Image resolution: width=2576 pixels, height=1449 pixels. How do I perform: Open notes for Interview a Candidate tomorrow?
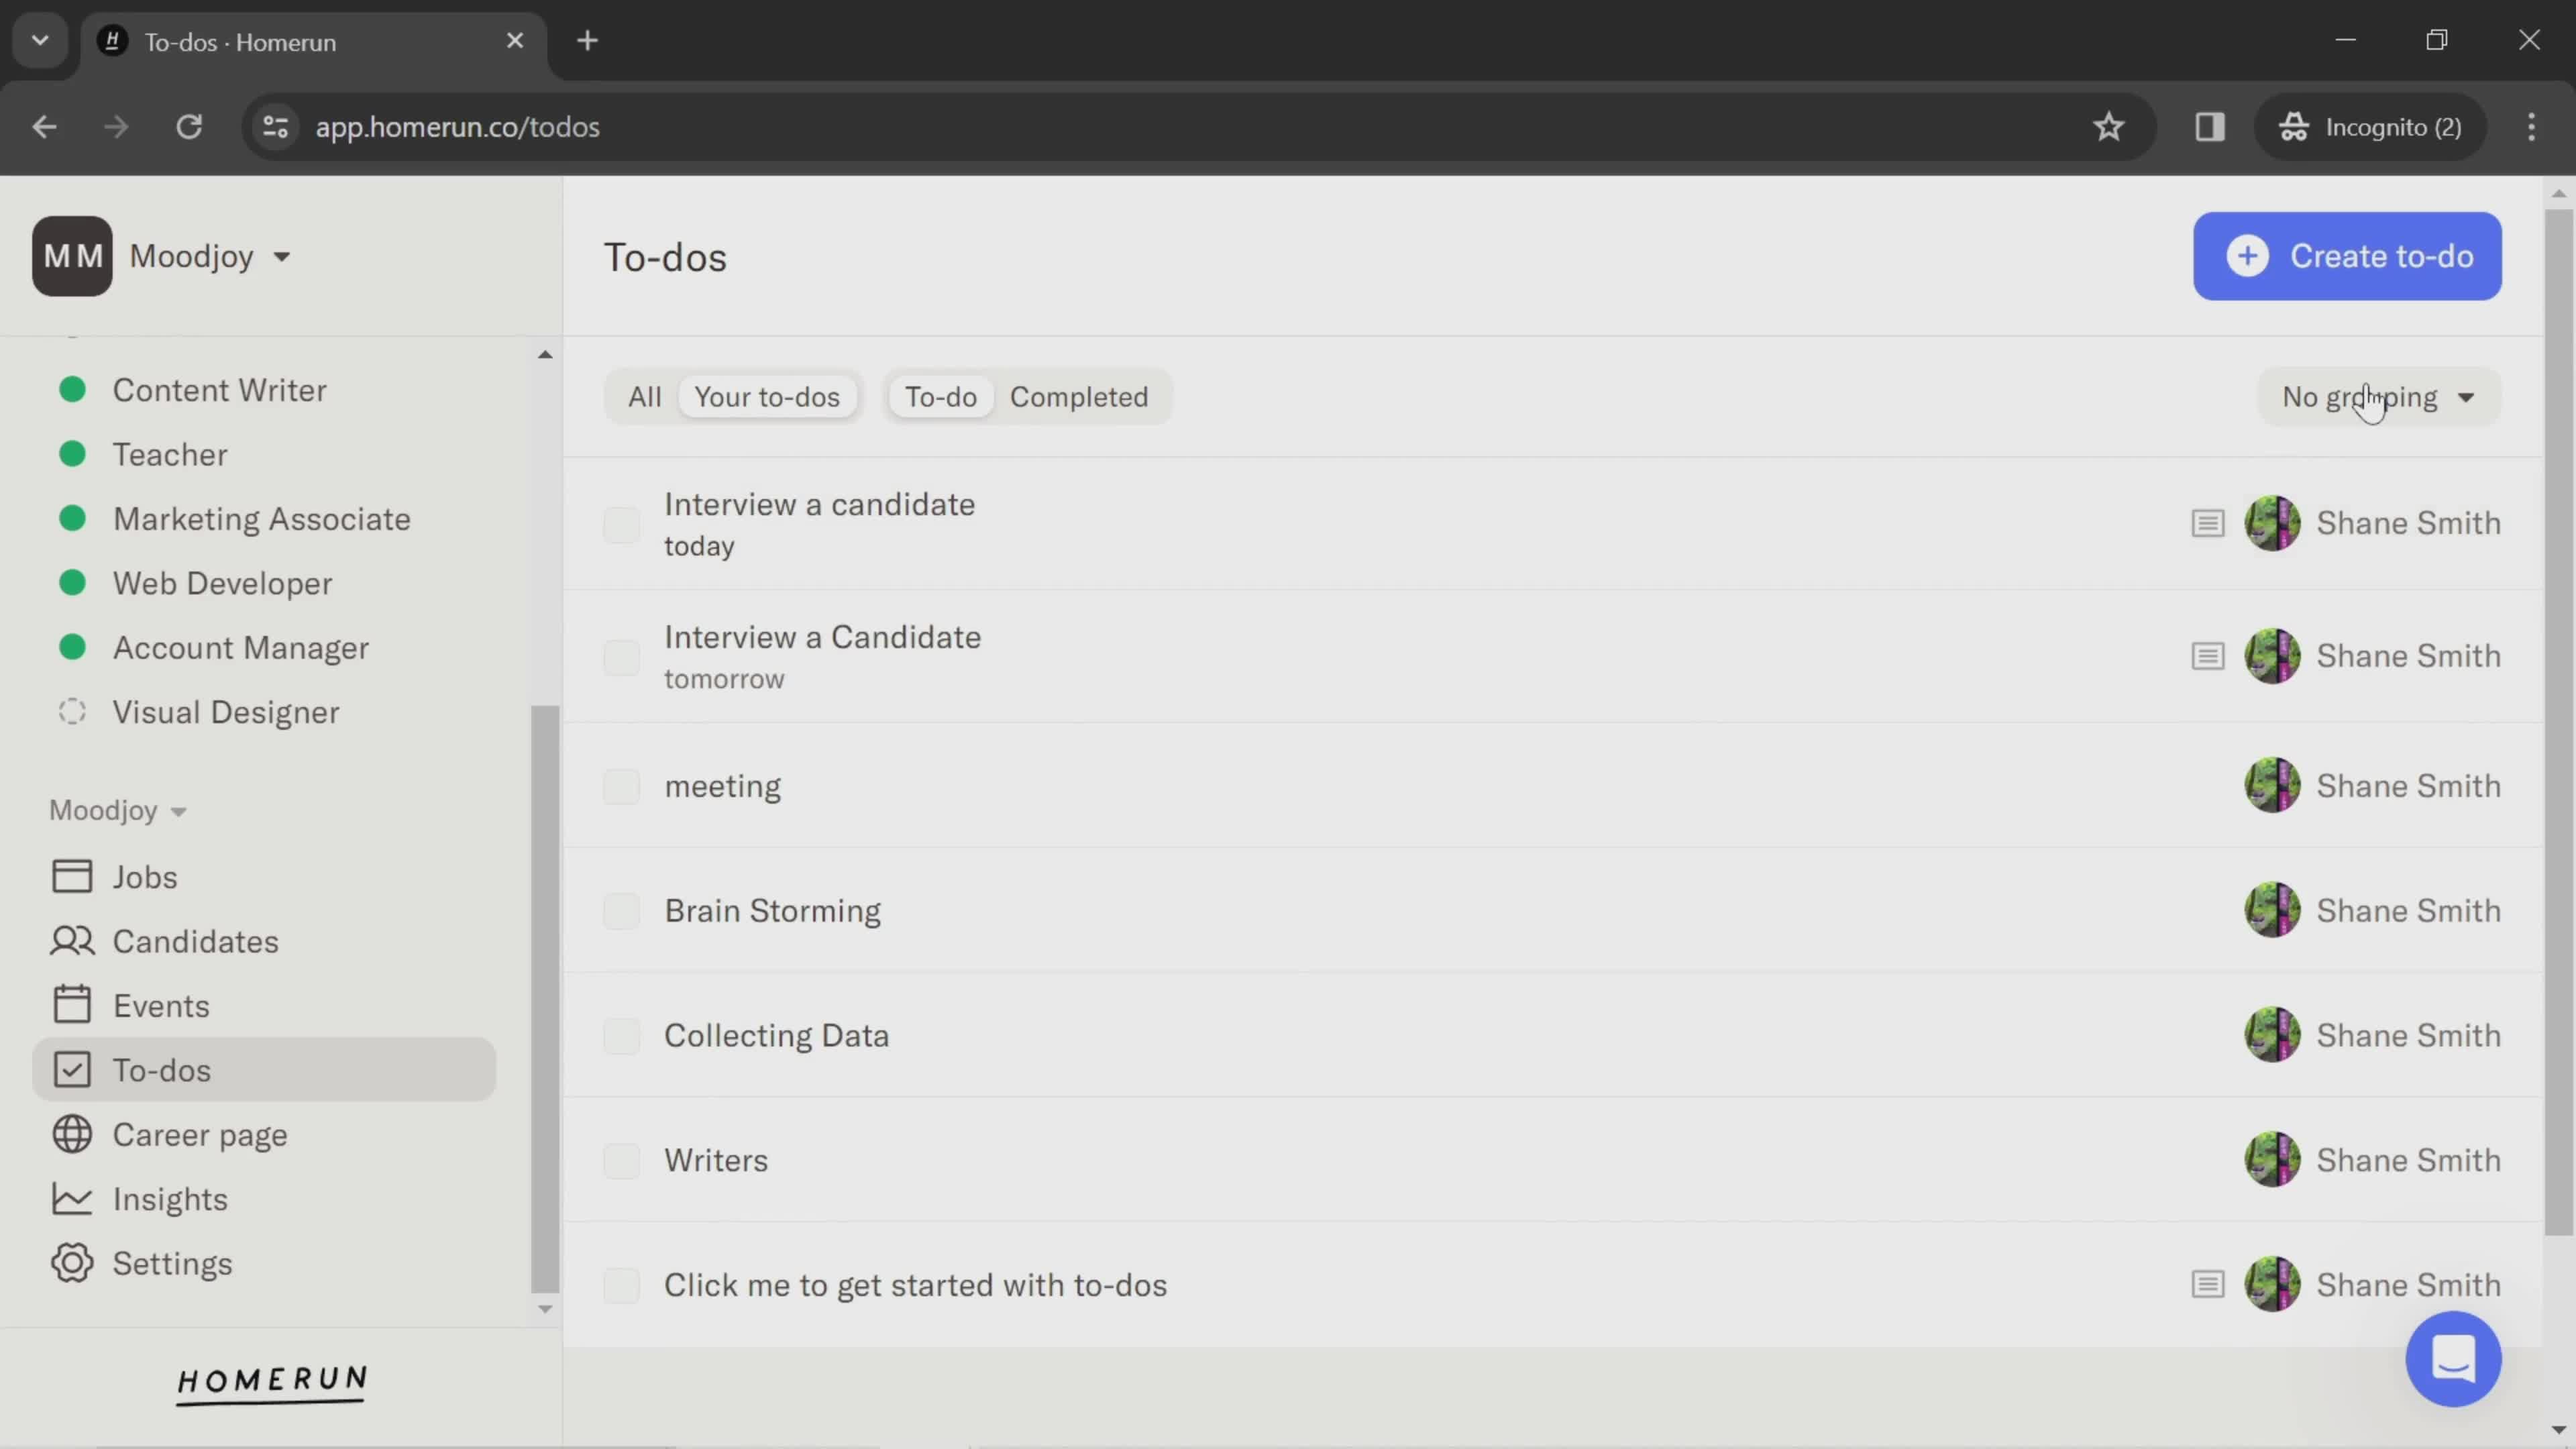tap(2210, 655)
